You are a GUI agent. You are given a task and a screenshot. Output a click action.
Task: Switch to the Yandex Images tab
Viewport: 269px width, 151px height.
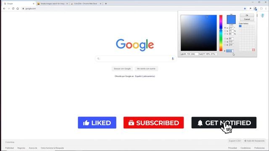(52, 4)
